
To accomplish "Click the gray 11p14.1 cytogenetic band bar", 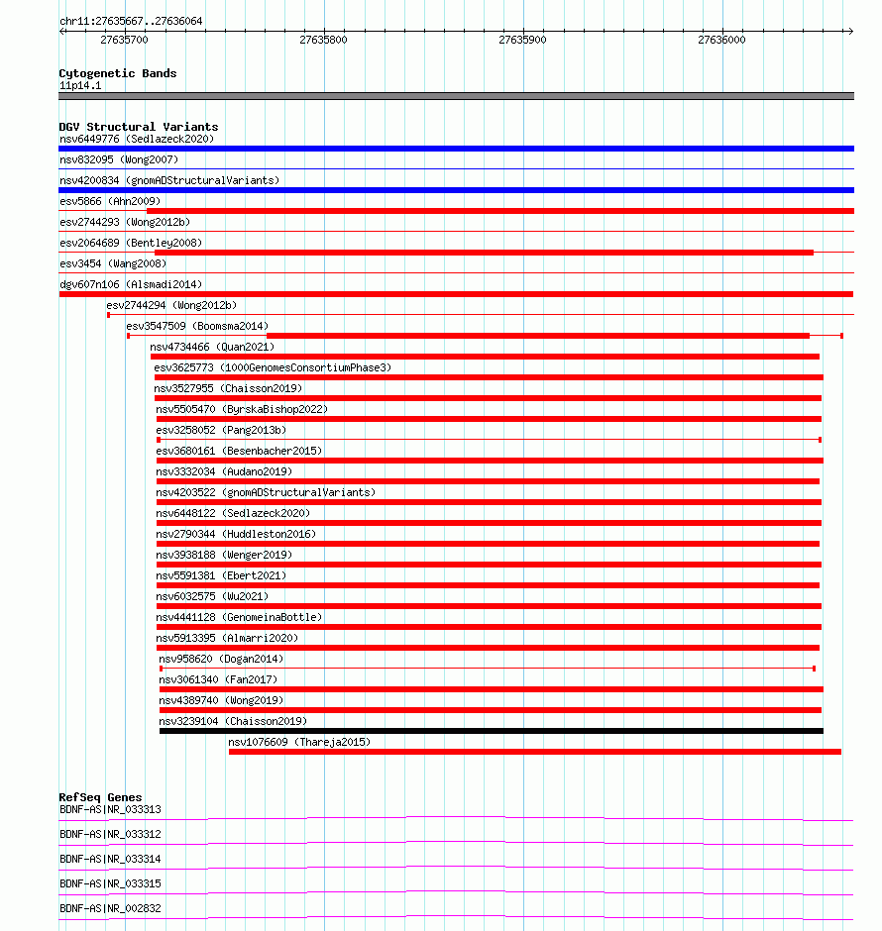I will point(456,96).
